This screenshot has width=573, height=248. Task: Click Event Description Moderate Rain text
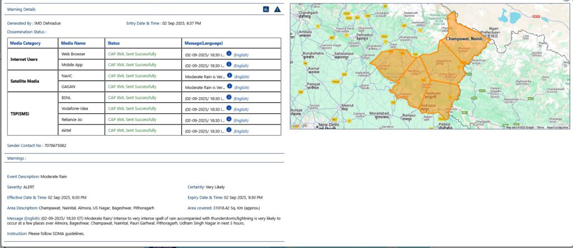(x=37, y=177)
